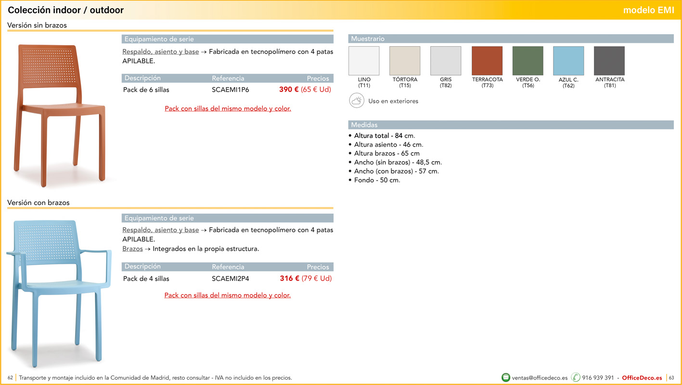Choose the Azul C. (T62) swatch

tap(568, 61)
